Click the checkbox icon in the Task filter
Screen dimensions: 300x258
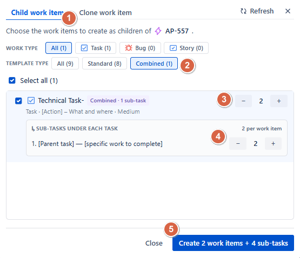pos(84,48)
